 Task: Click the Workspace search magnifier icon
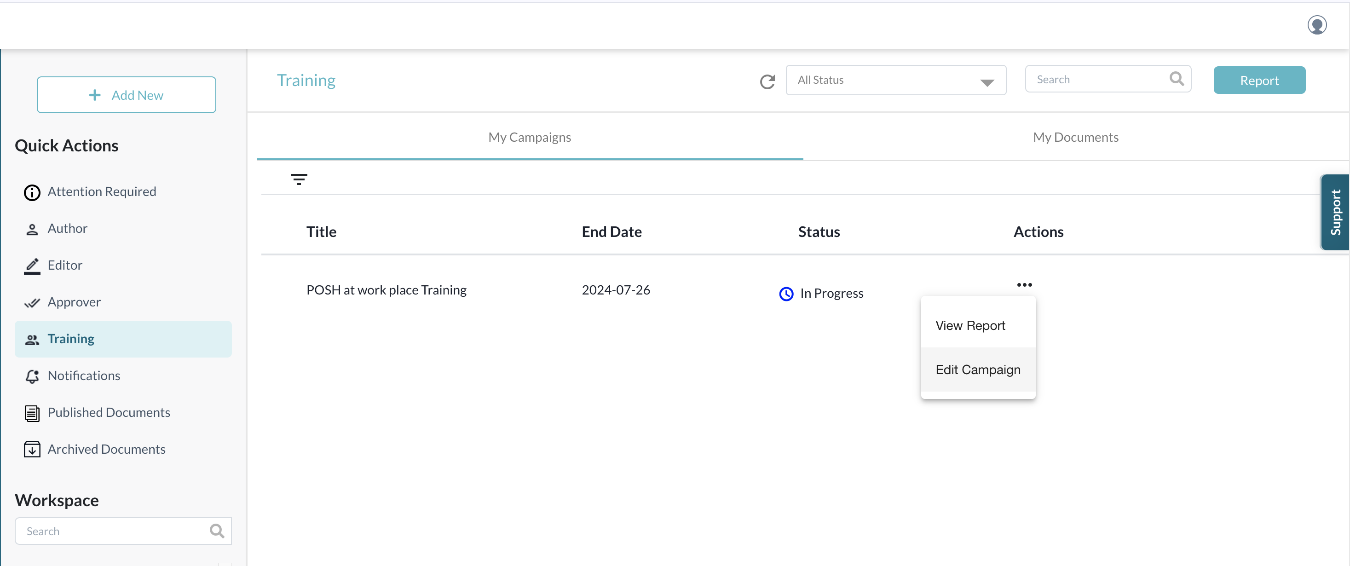pyautogui.click(x=217, y=531)
